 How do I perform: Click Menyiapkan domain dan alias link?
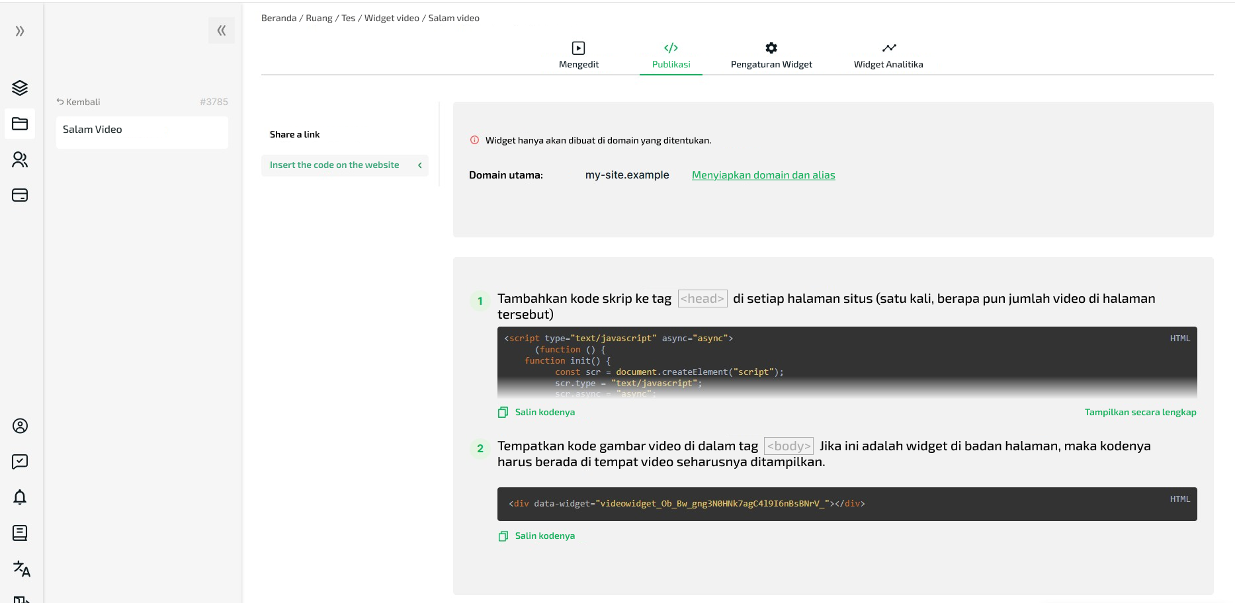click(763, 175)
